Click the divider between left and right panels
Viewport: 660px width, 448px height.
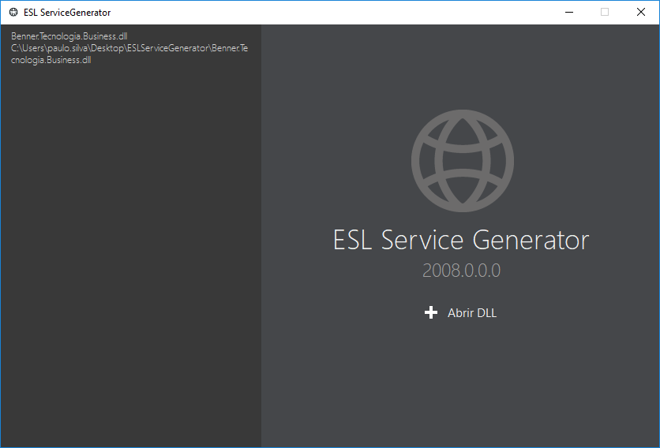[x=261, y=237]
